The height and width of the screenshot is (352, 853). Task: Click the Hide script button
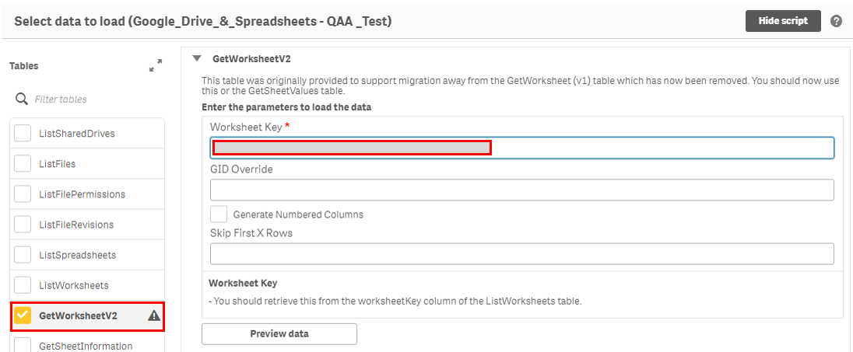[783, 21]
